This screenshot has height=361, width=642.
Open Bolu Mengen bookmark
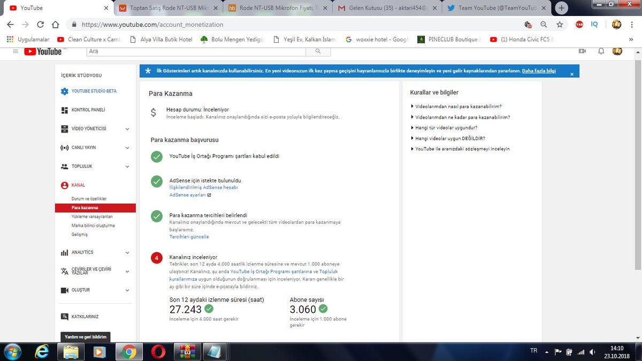pyautogui.click(x=232, y=39)
